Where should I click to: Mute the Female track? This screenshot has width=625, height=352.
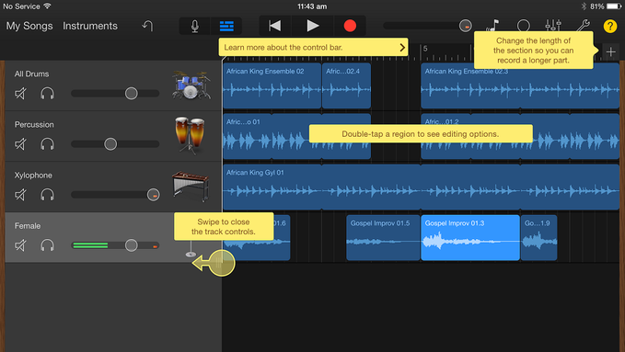[20, 245]
